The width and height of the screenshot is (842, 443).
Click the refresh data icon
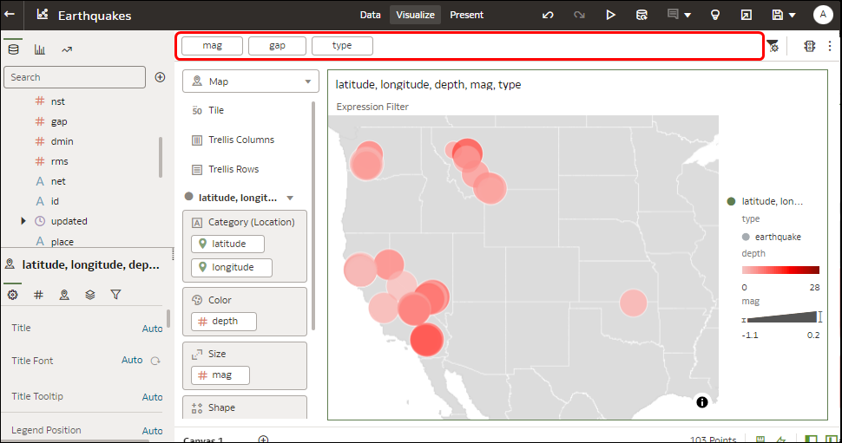641,15
